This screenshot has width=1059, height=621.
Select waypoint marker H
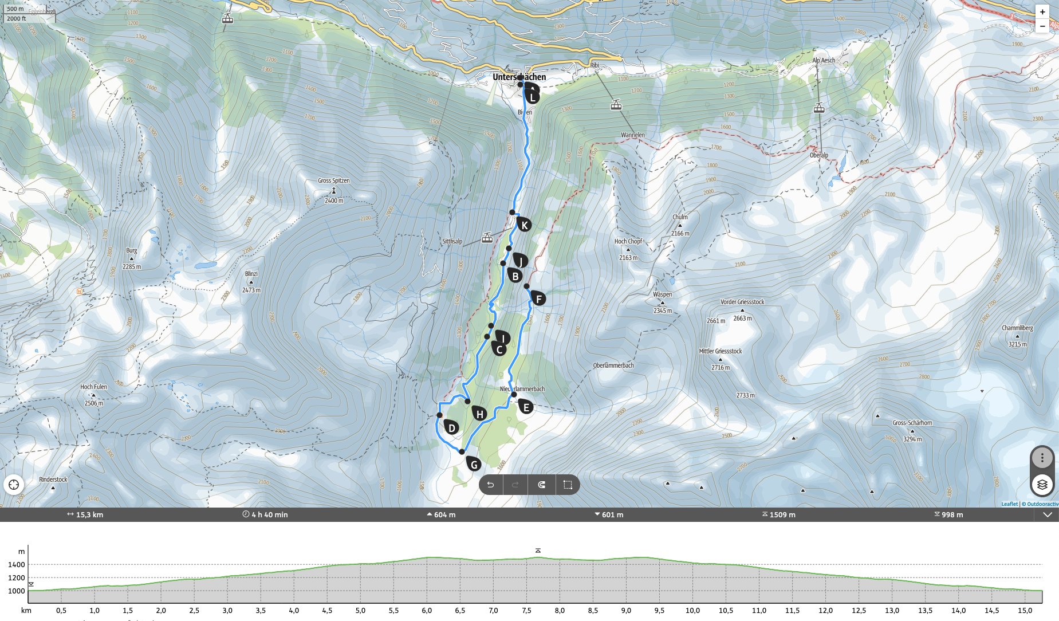479,414
